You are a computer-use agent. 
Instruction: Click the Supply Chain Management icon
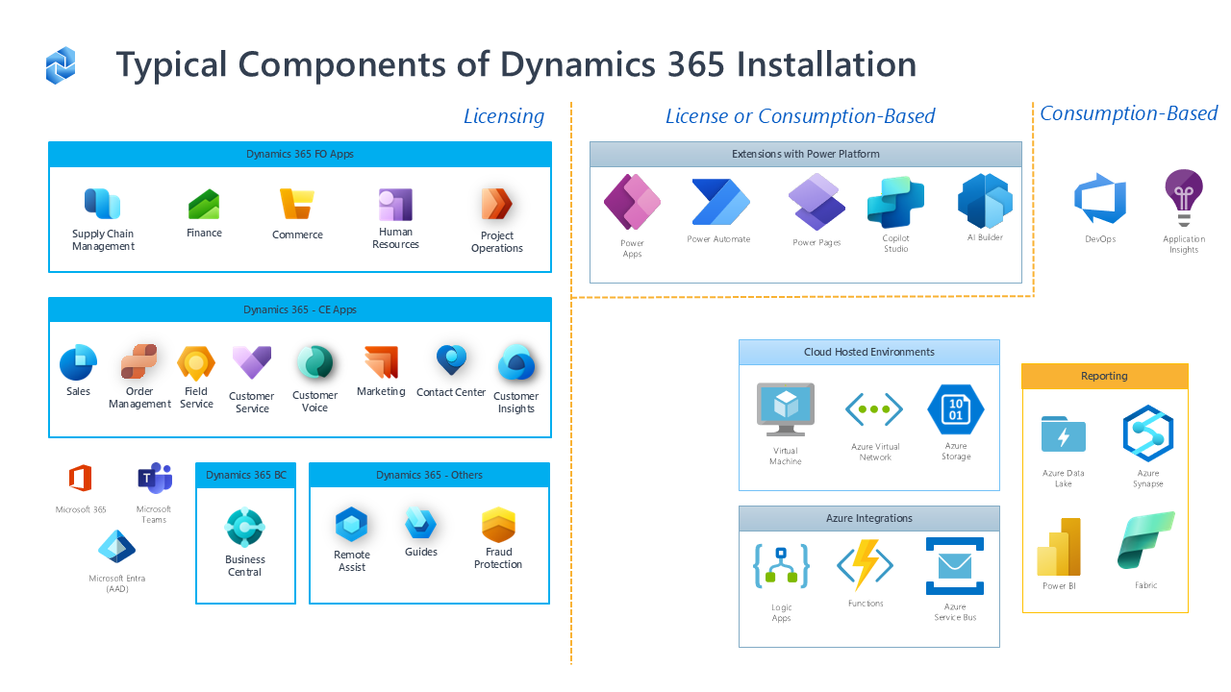pyautogui.click(x=102, y=204)
